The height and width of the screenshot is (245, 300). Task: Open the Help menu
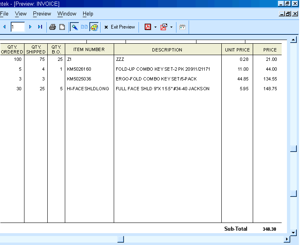coord(88,14)
